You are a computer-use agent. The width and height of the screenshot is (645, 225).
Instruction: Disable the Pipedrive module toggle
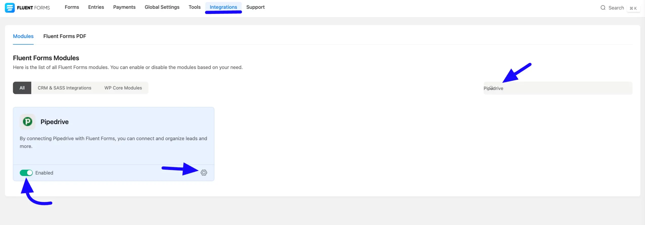pyautogui.click(x=26, y=173)
